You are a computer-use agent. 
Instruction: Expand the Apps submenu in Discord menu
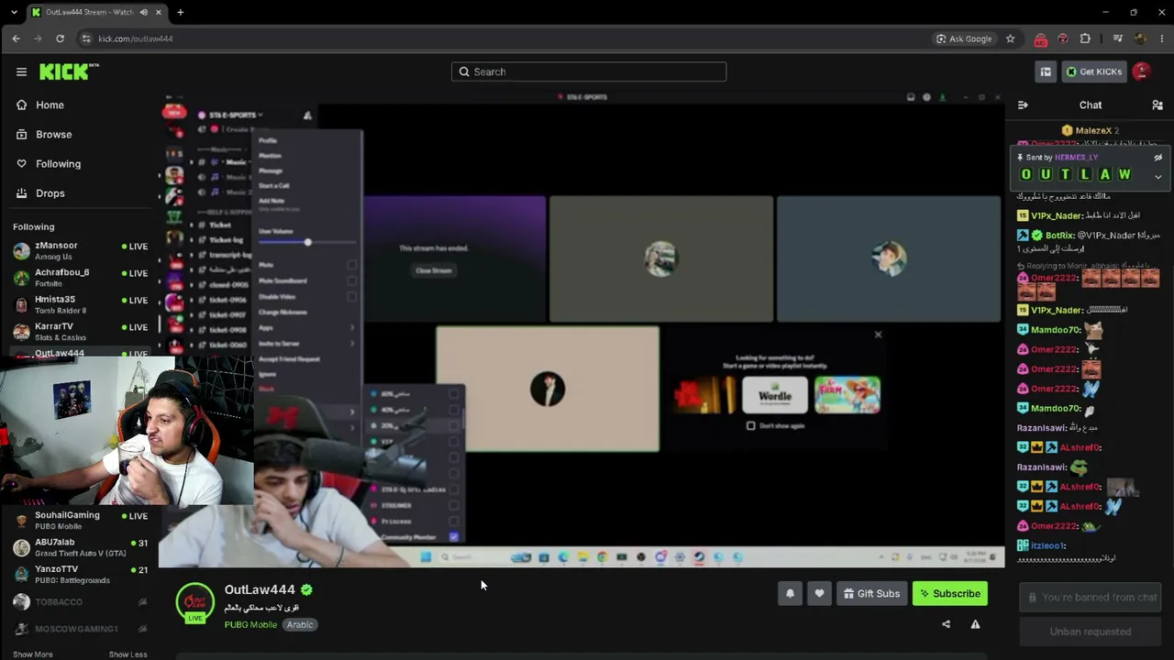[307, 327]
